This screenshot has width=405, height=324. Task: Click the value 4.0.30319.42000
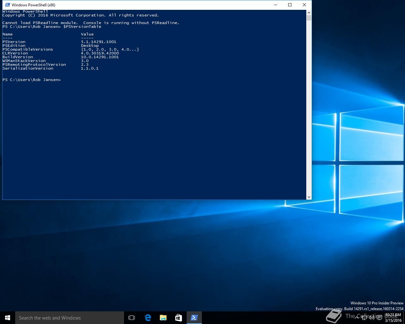coord(100,53)
